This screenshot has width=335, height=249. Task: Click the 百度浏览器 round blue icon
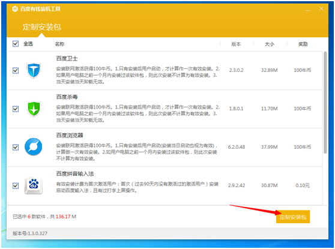pyautogui.click(x=34, y=147)
